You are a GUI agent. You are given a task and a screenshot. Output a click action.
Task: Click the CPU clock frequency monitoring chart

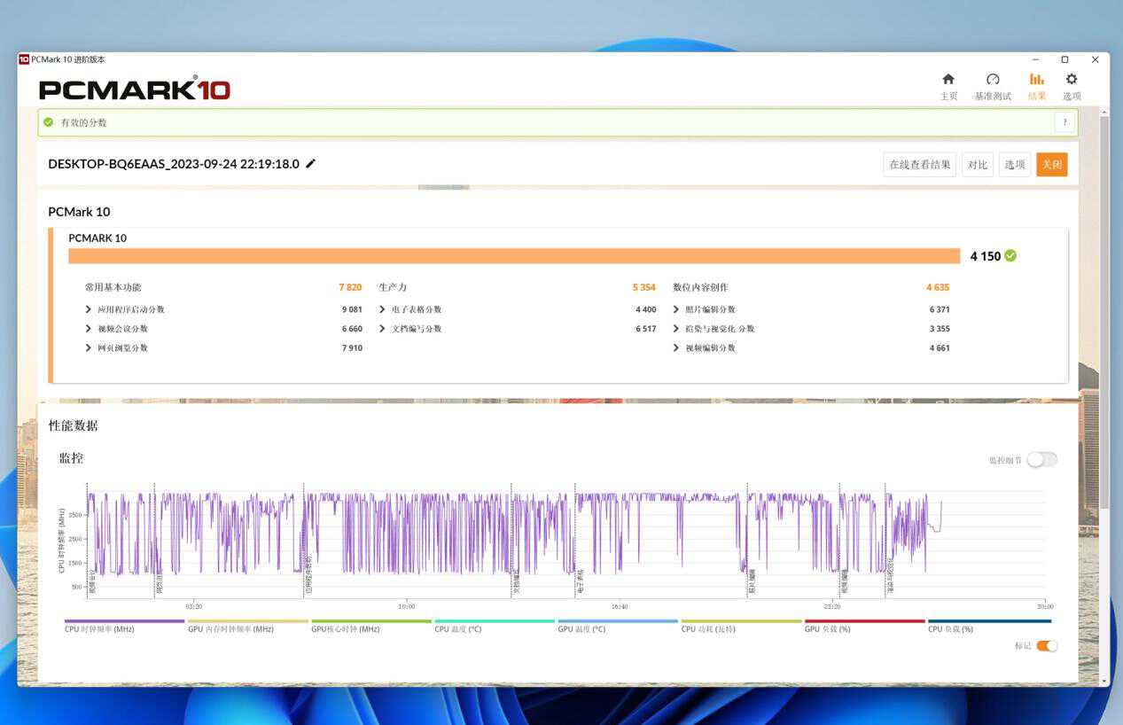(565, 541)
